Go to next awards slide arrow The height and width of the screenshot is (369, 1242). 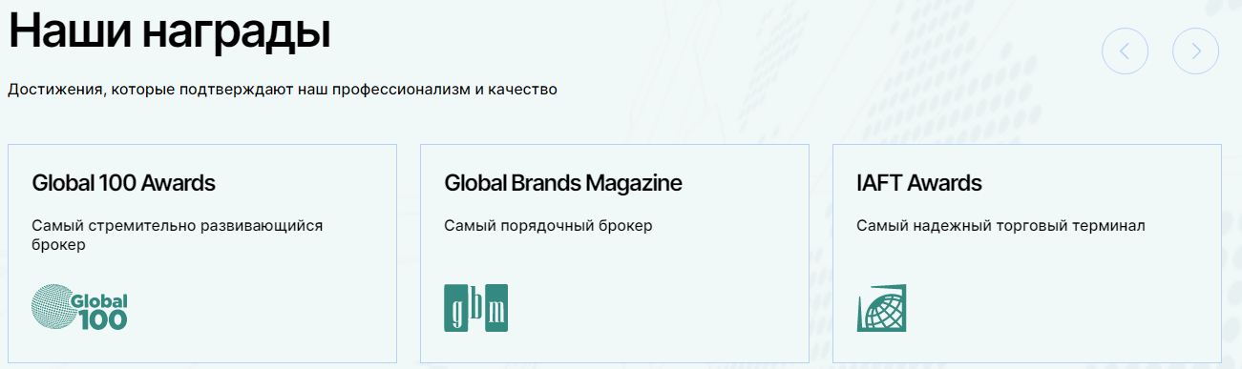(1195, 51)
